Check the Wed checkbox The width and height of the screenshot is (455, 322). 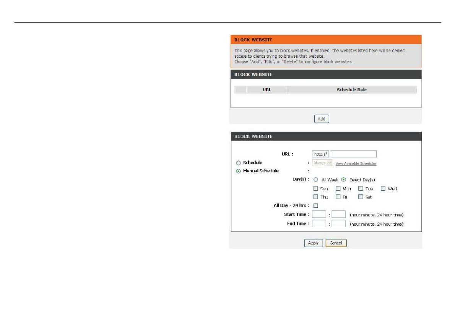[x=383, y=189]
